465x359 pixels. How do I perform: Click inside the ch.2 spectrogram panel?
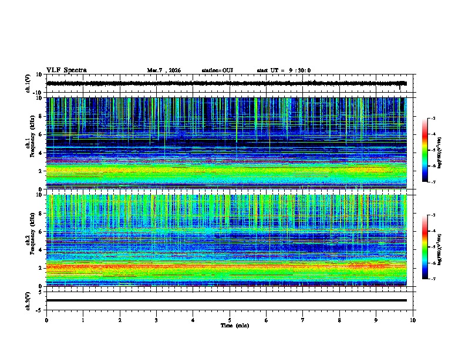tap(226, 241)
